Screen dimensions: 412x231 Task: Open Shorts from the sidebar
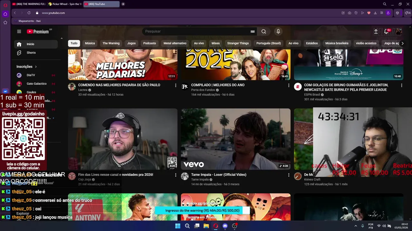(36, 53)
